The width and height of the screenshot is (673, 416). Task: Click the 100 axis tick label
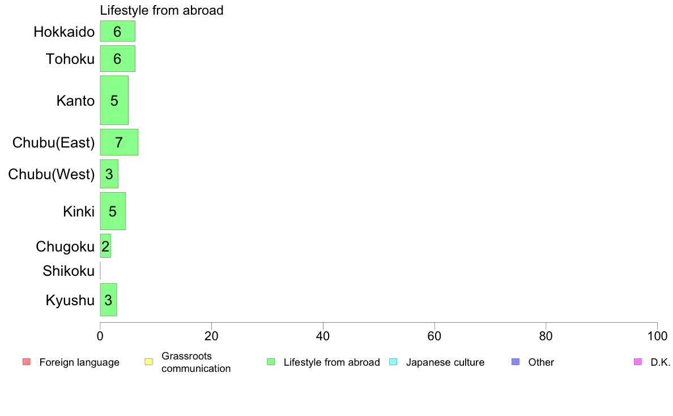point(657,336)
